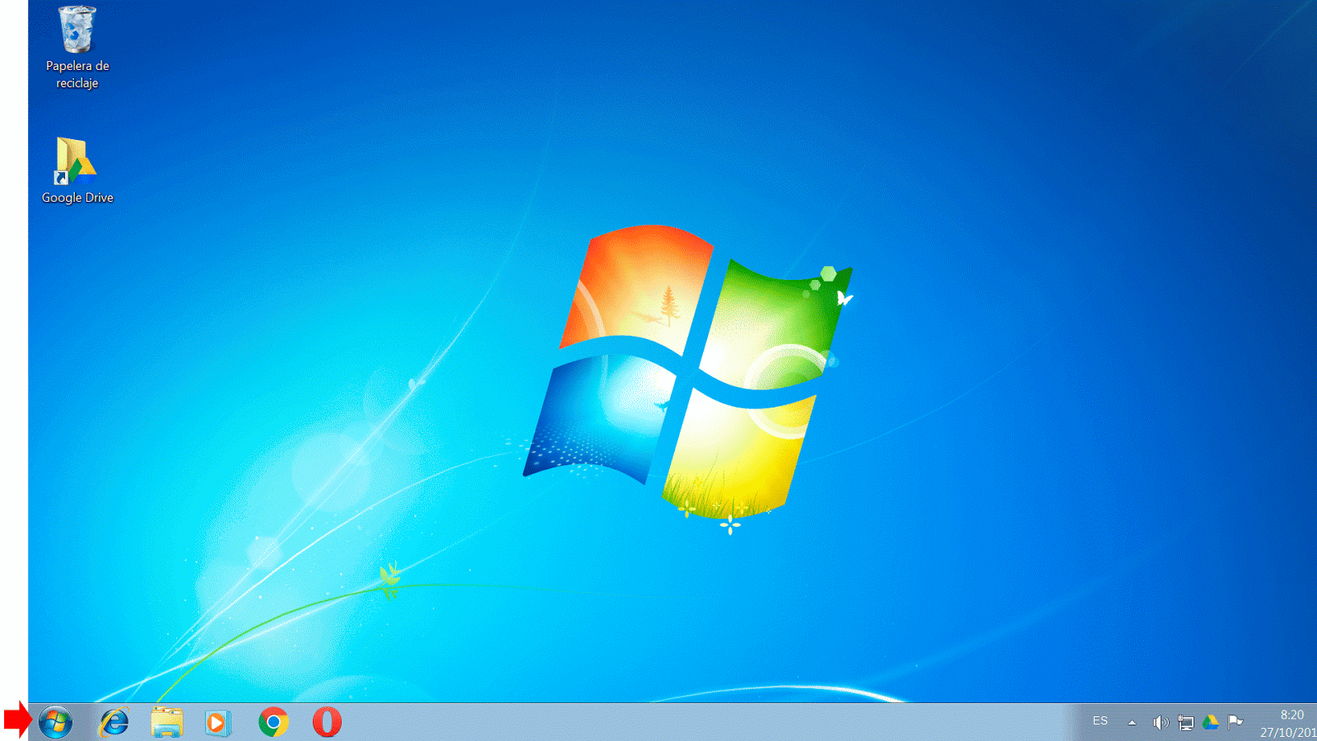The image size is (1317, 741).
Task: Click the date 27/10 in the tray
Action: pos(1283,731)
